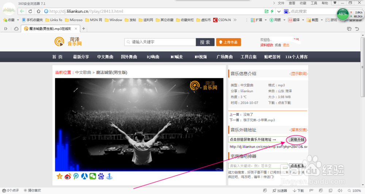Image resolution: width=365 pixels, height=194 pixels.
Task: Click the 搜索 search button
Action: (x=205, y=42)
